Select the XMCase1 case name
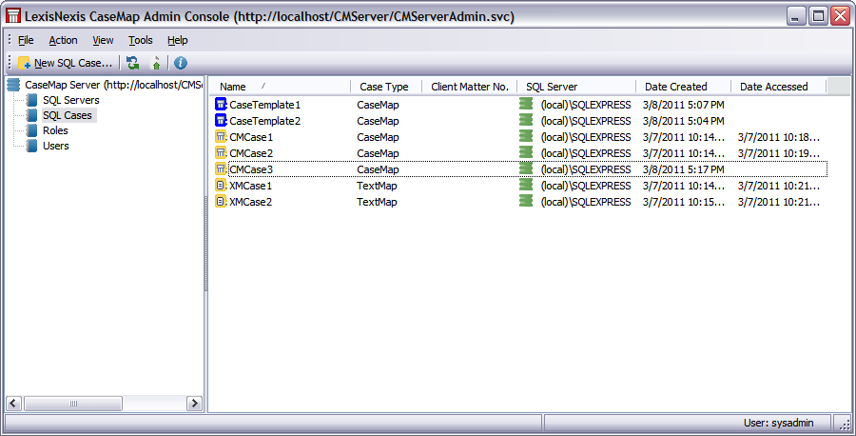Image resolution: width=856 pixels, height=436 pixels. (250, 186)
